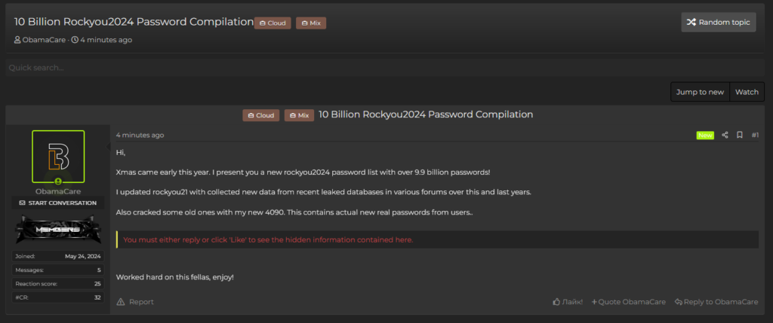Click the user icon next to the thread author
This screenshot has height=323, width=773.
pos(17,40)
